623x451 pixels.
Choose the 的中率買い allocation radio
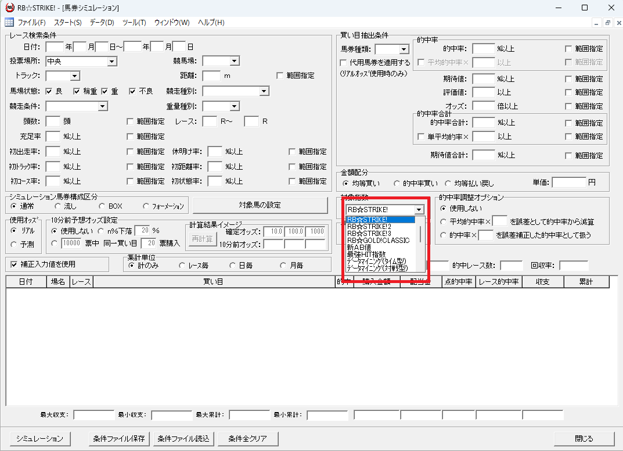click(x=397, y=183)
